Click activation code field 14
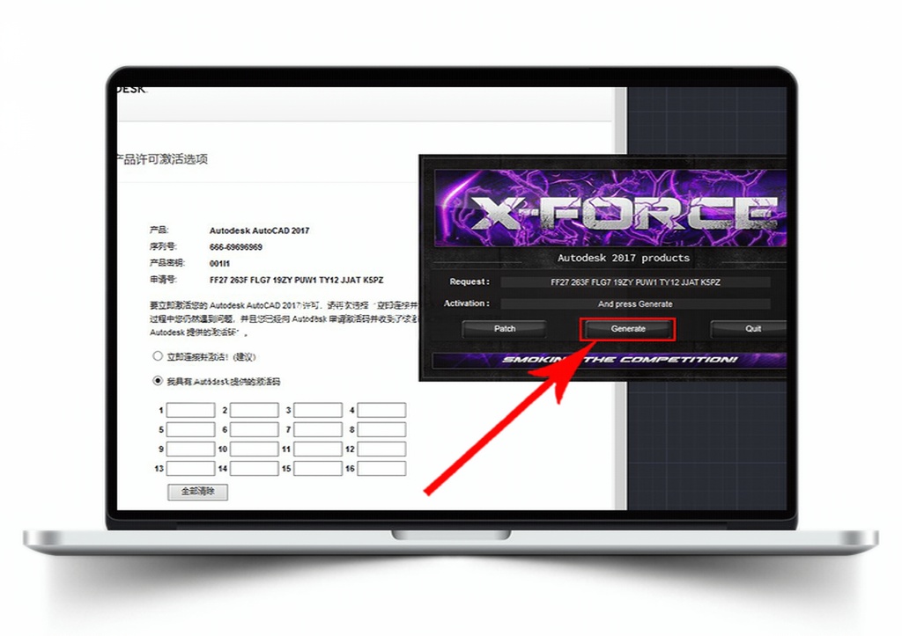Viewport: 902px width, 636px height. coord(255,469)
